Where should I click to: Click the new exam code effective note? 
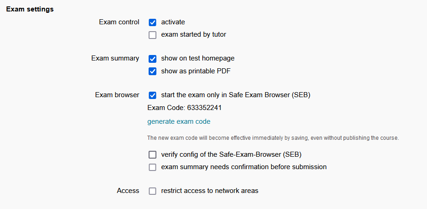(x=273, y=138)
